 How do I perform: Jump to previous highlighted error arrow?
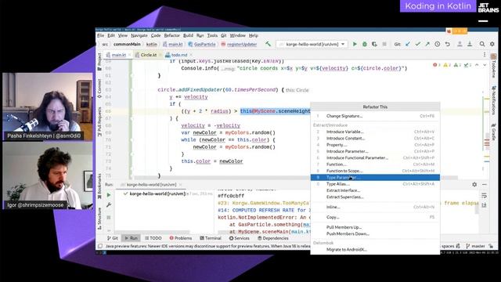(477, 65)
